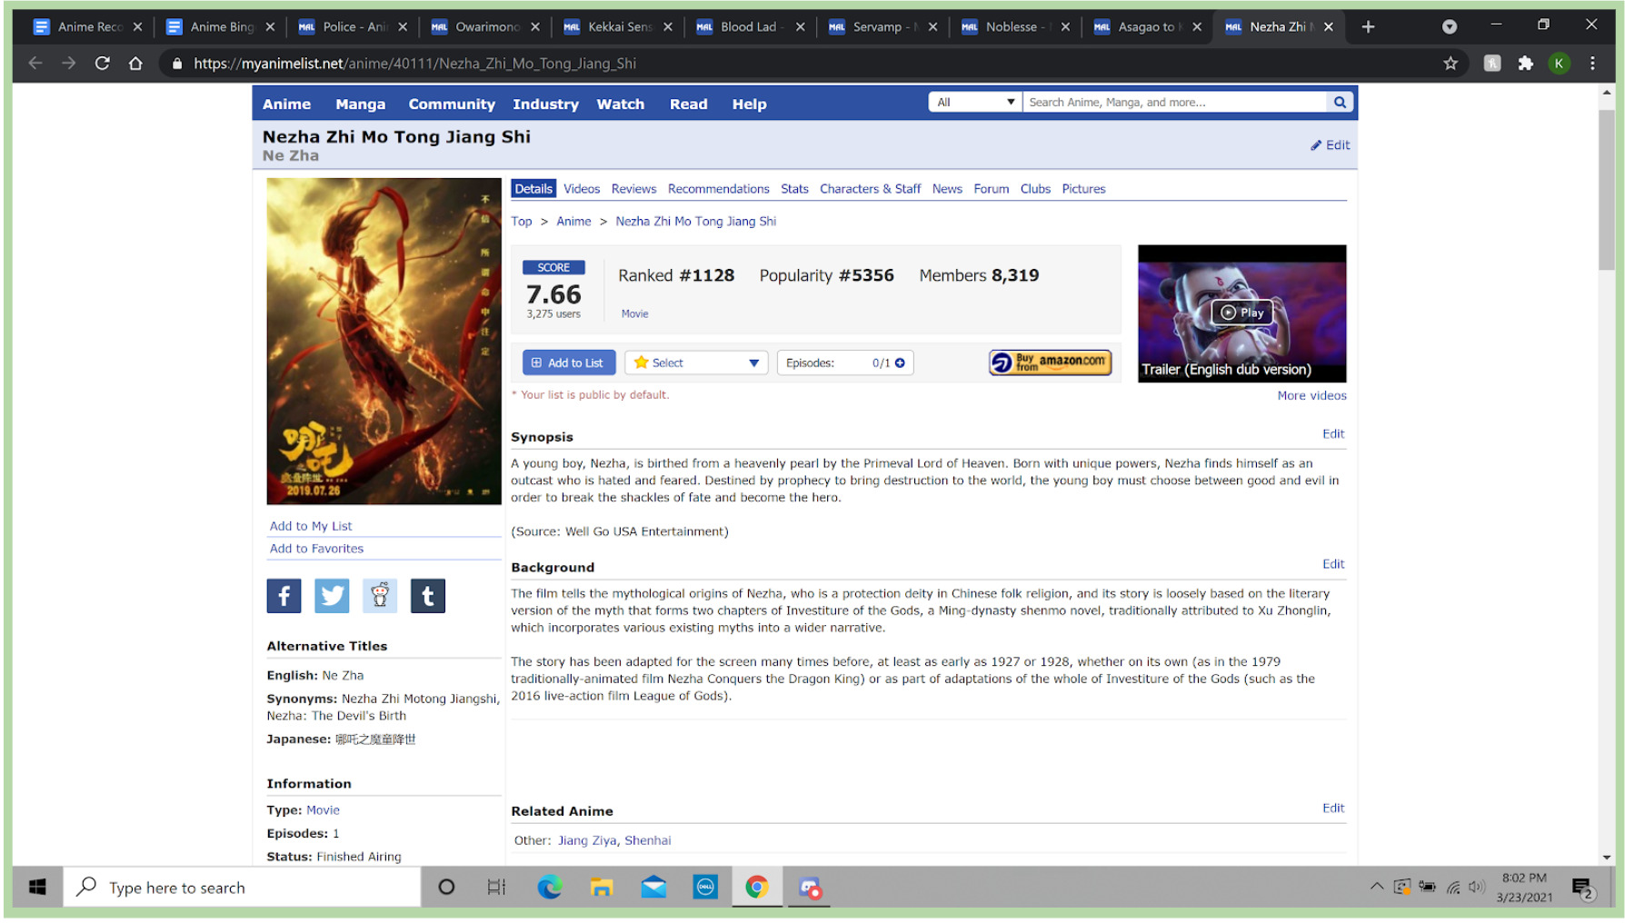Viewport: 1625px width, 923px height.
Task: Open the Jiang Ziya related link
Action: [587, 840]
